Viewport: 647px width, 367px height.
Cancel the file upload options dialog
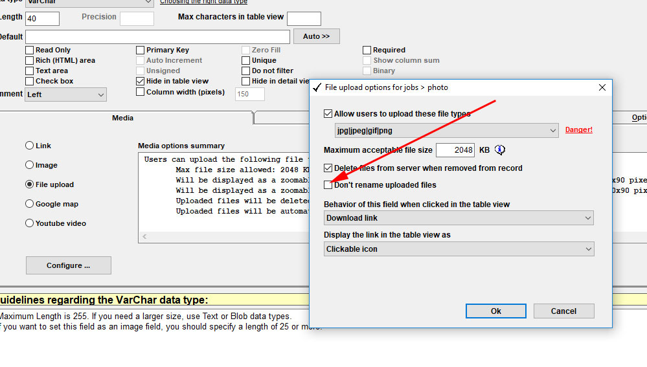[x=563, y=311]
